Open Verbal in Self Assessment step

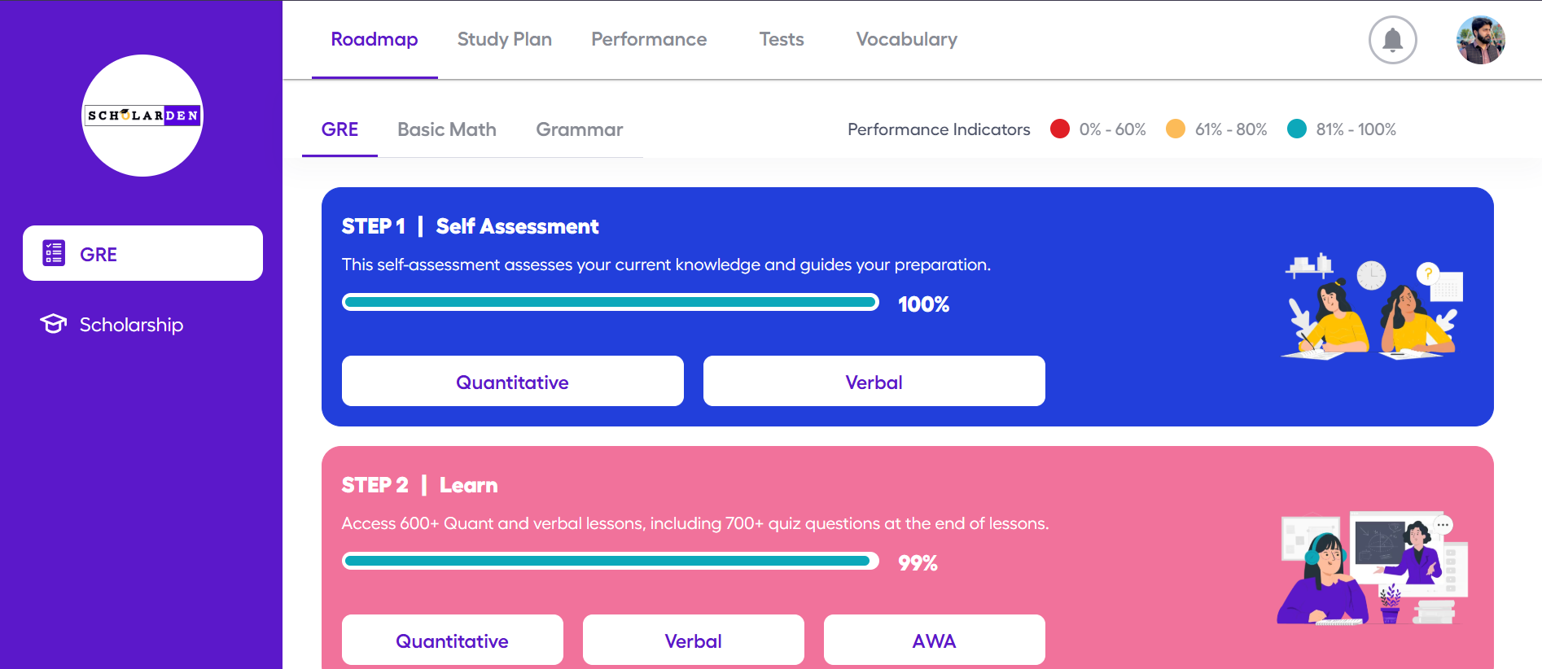click(874, 382)
